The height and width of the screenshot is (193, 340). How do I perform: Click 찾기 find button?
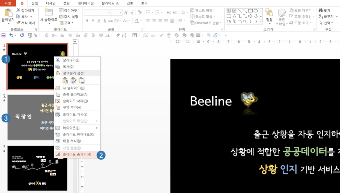[x=324, y=10]
